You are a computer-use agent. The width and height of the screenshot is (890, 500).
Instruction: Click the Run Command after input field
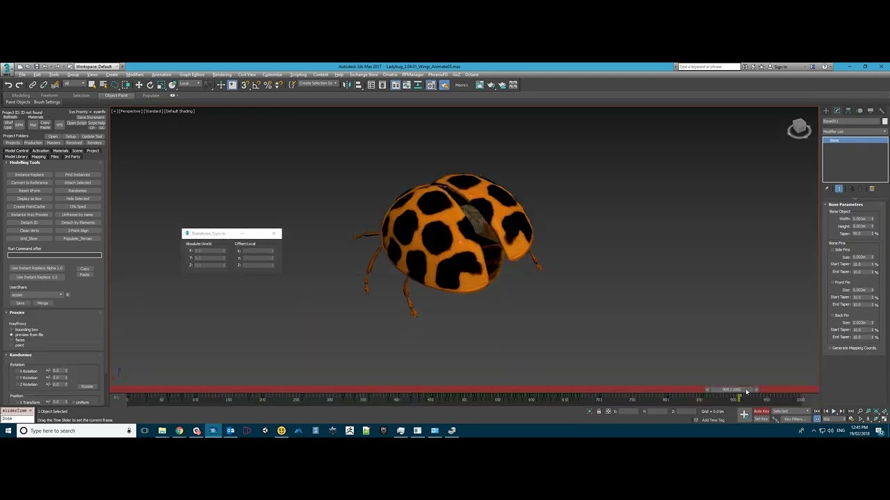pyautogui.click(x=54, y=255)
